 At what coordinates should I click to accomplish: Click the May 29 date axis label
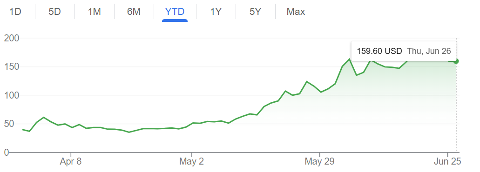(319, 161)
